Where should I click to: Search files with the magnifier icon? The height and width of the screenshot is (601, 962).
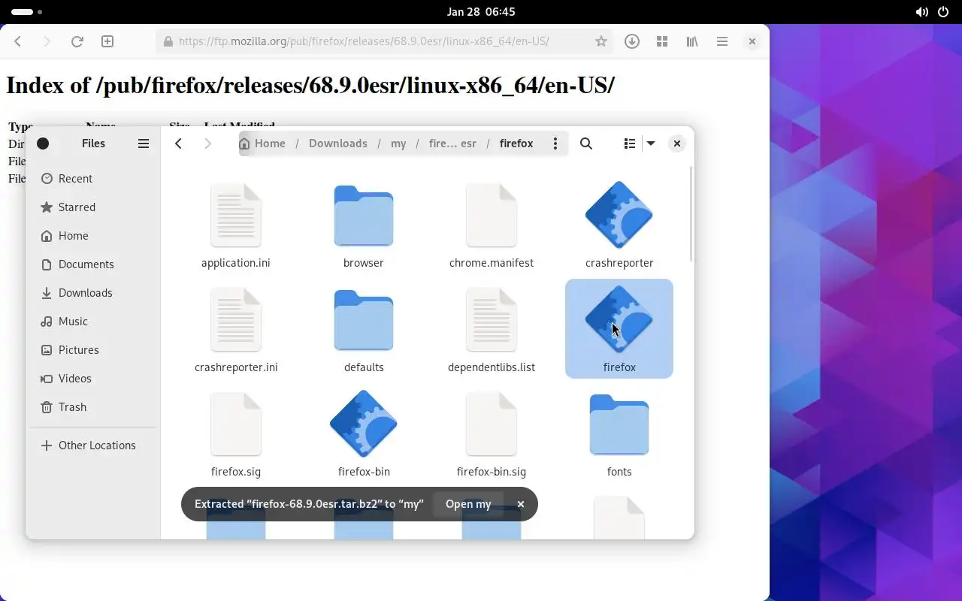pos(586,143)
